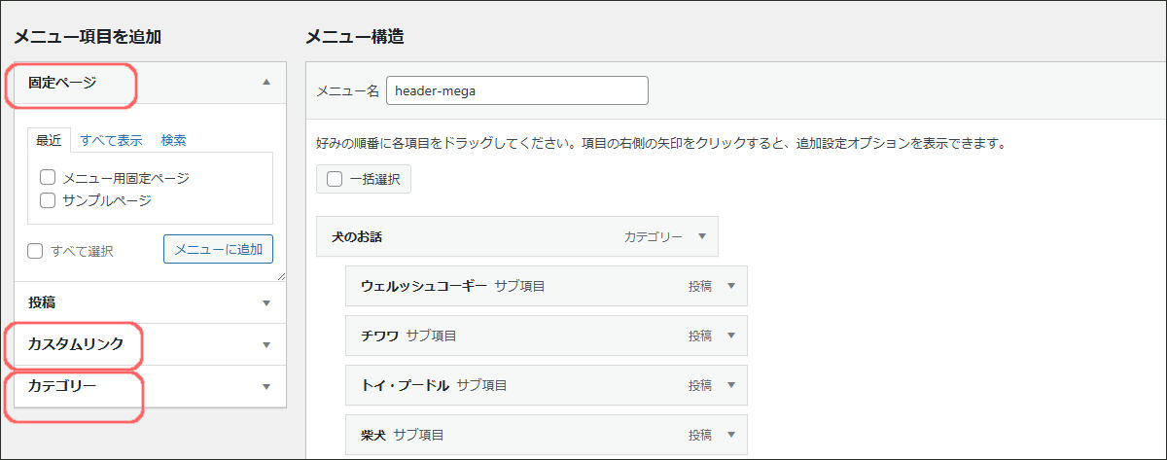The image size is (1167, 460).
Task: Check the サンプルページ checkbox
Action: point(47,200)
